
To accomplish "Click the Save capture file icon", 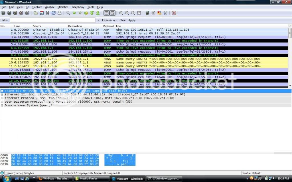I will point(42,13).
